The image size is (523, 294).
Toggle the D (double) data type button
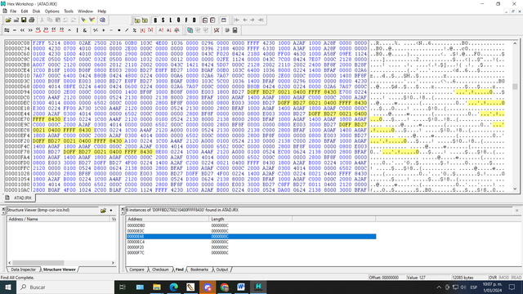tap(194, 20)
